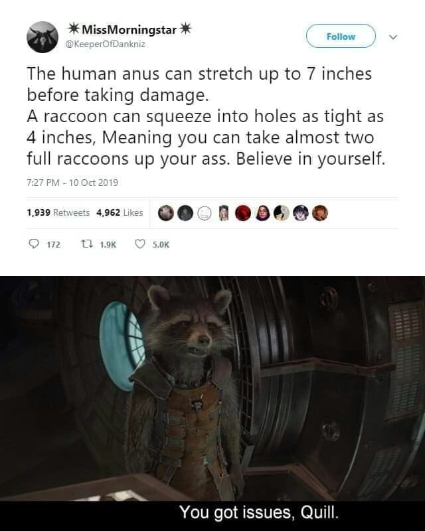Image resolution: width=425 pixels, height=531 pixels.
Task: Open the raccoon movie still image
Action: pos(212,404)
